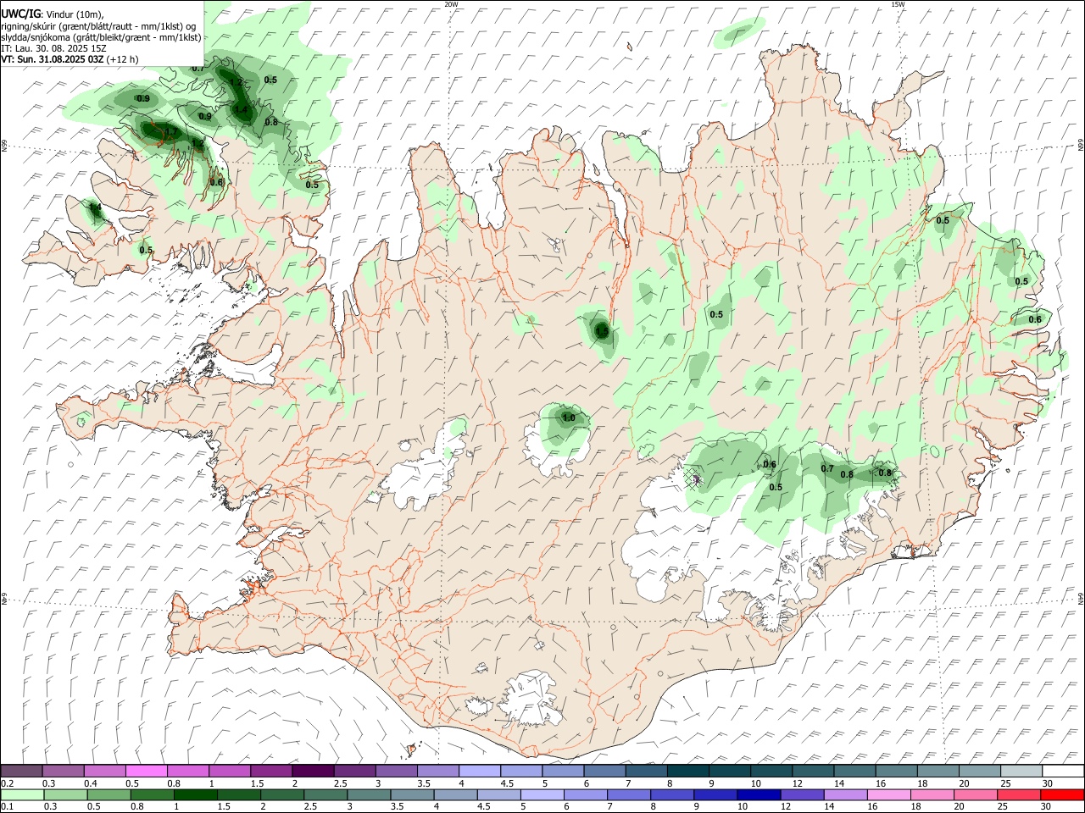Pick the darkest green swatch between 1 and 1.5, lower legend
Image resolution: width=1085 pixels, height=813 pixels.
click(195, 794)
